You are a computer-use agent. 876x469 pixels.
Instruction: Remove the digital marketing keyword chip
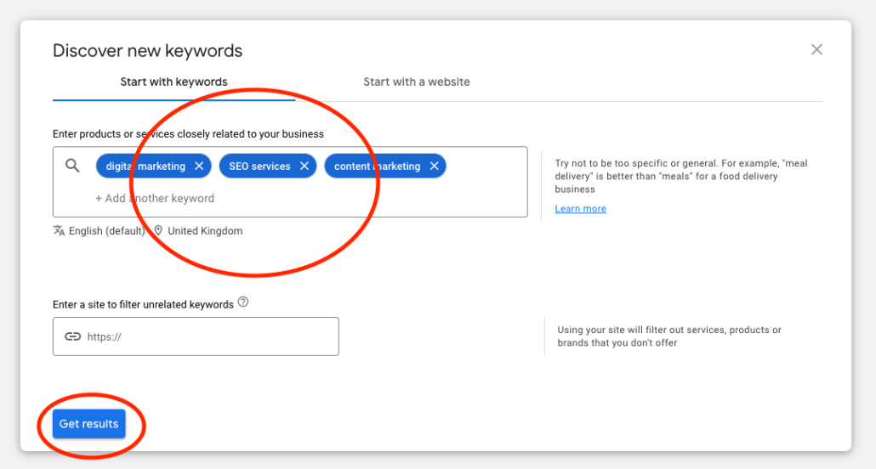click(199, 167)
